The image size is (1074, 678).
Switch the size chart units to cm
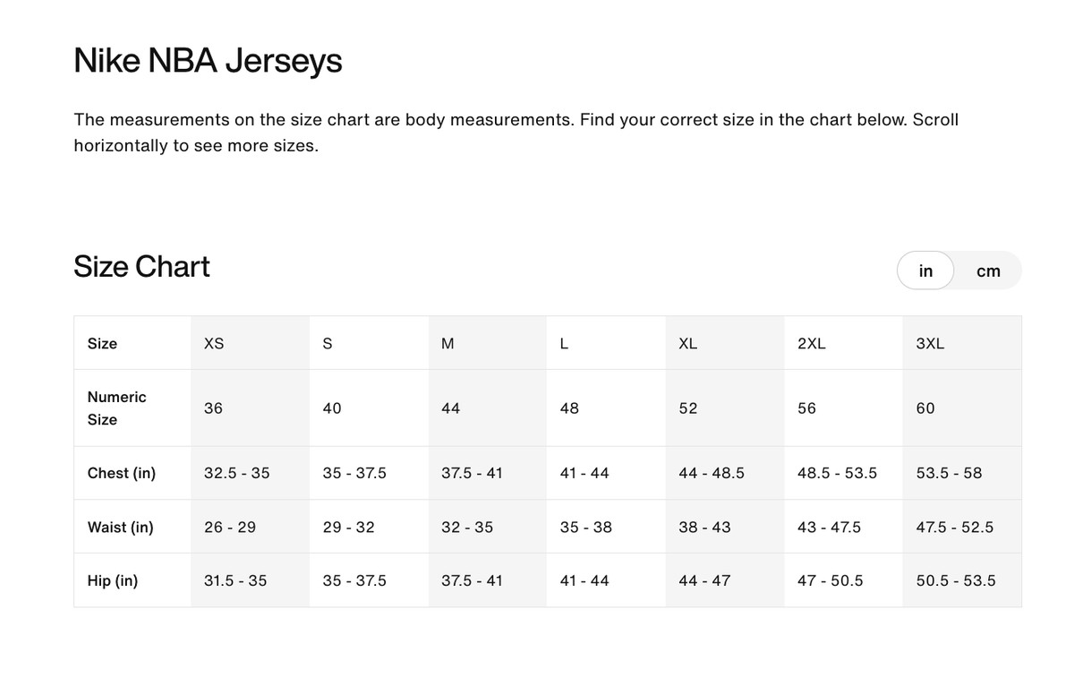point(988,270)
